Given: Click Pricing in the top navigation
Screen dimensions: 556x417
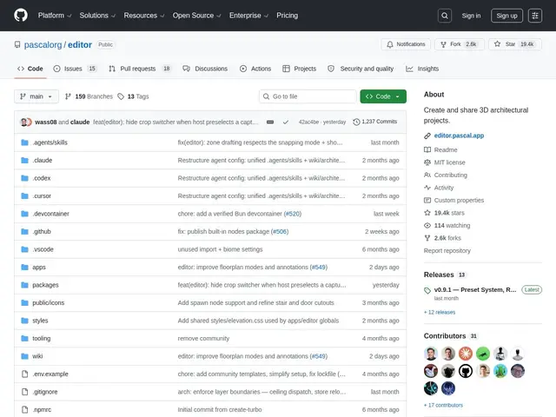Looking at the screenshot, I should tap(288, 16).
